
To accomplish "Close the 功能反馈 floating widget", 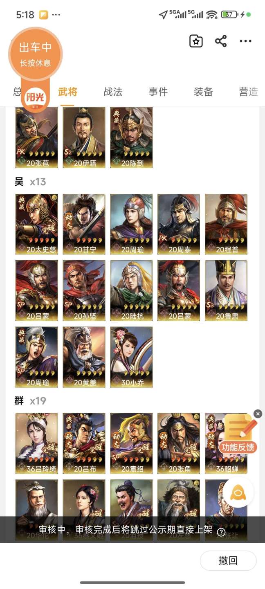I will [x=258, y=414].
